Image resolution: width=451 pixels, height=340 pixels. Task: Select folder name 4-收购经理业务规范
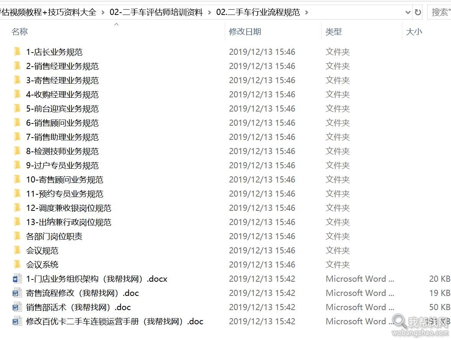tap(63, 94)
